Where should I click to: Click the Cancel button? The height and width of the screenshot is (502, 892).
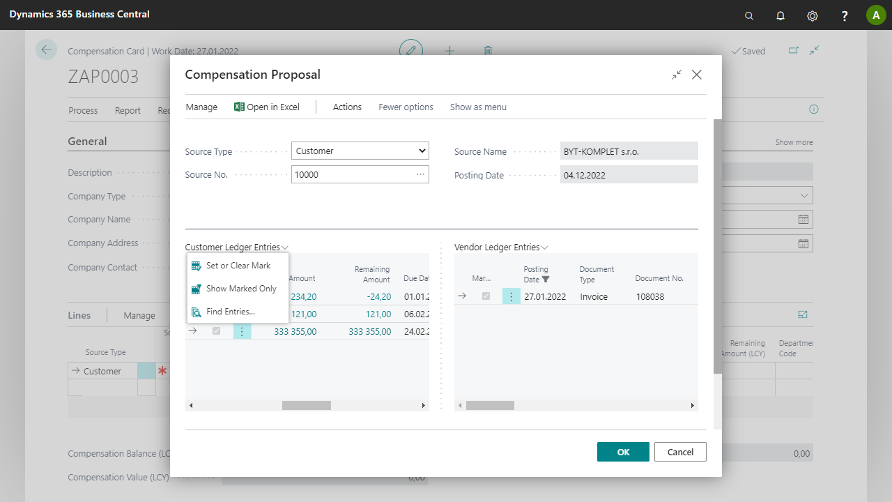point(680,452)
